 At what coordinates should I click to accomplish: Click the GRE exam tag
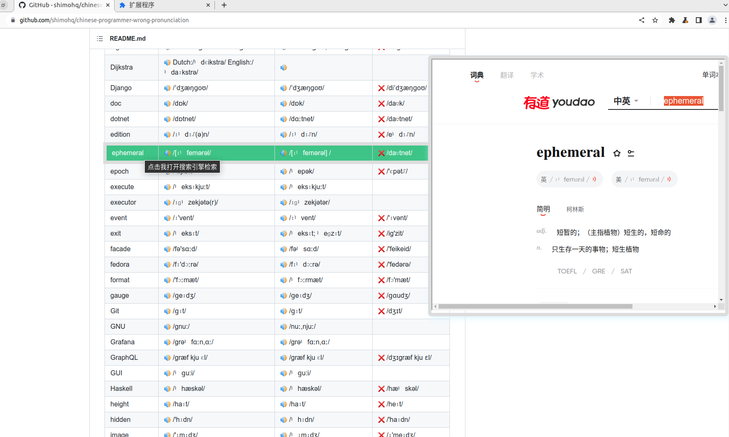598,271
